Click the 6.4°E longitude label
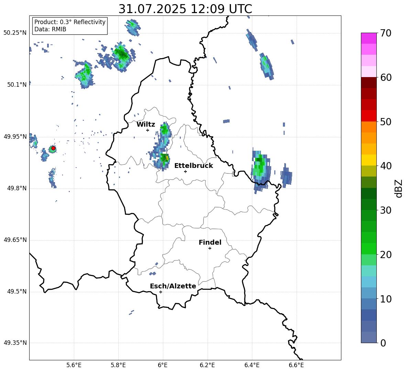 252,365
